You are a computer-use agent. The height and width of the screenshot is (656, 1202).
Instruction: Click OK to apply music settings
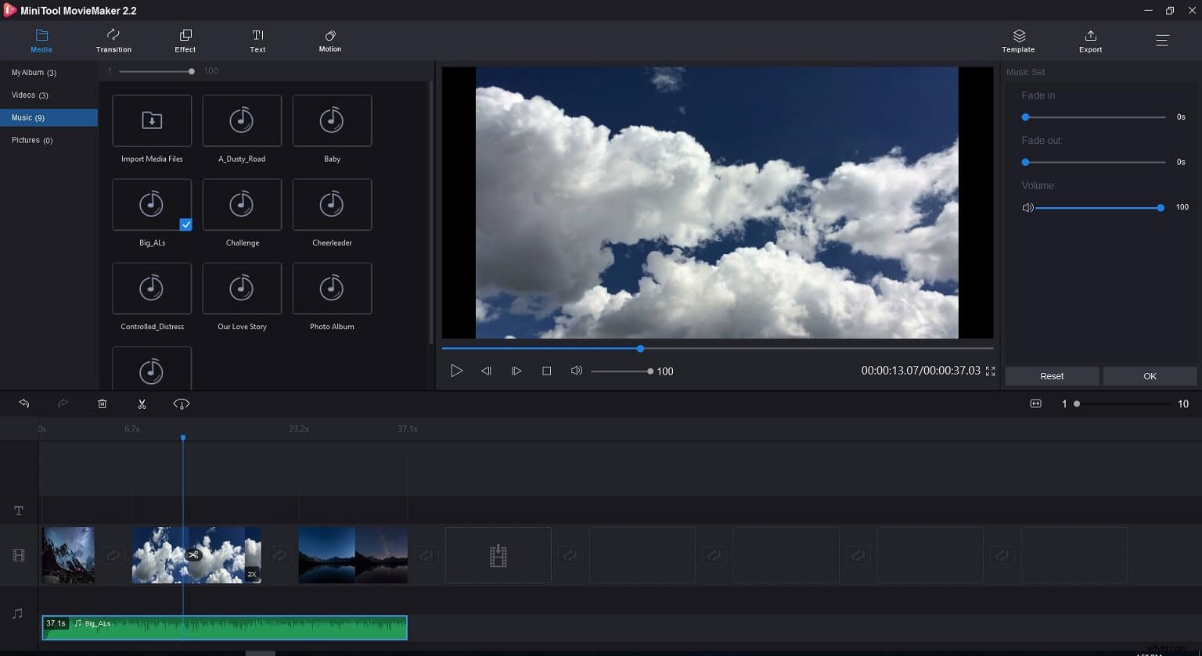(x=1150, y=376)
